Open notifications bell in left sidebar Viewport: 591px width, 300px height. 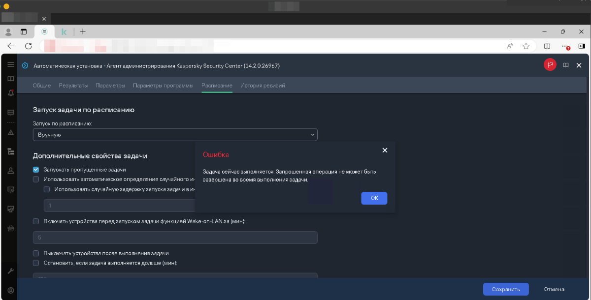(x=10, y=93)
